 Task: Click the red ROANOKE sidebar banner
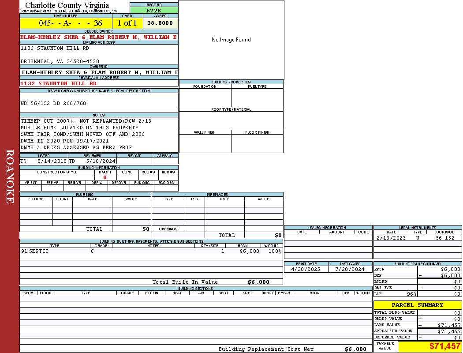(x=10, y=176)
